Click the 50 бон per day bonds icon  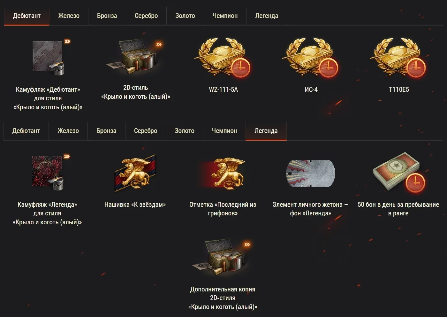pos(398,172)
